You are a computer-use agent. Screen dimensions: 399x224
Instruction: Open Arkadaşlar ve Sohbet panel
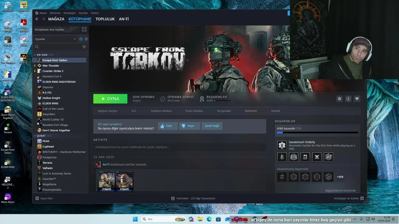tap(349, 198)
